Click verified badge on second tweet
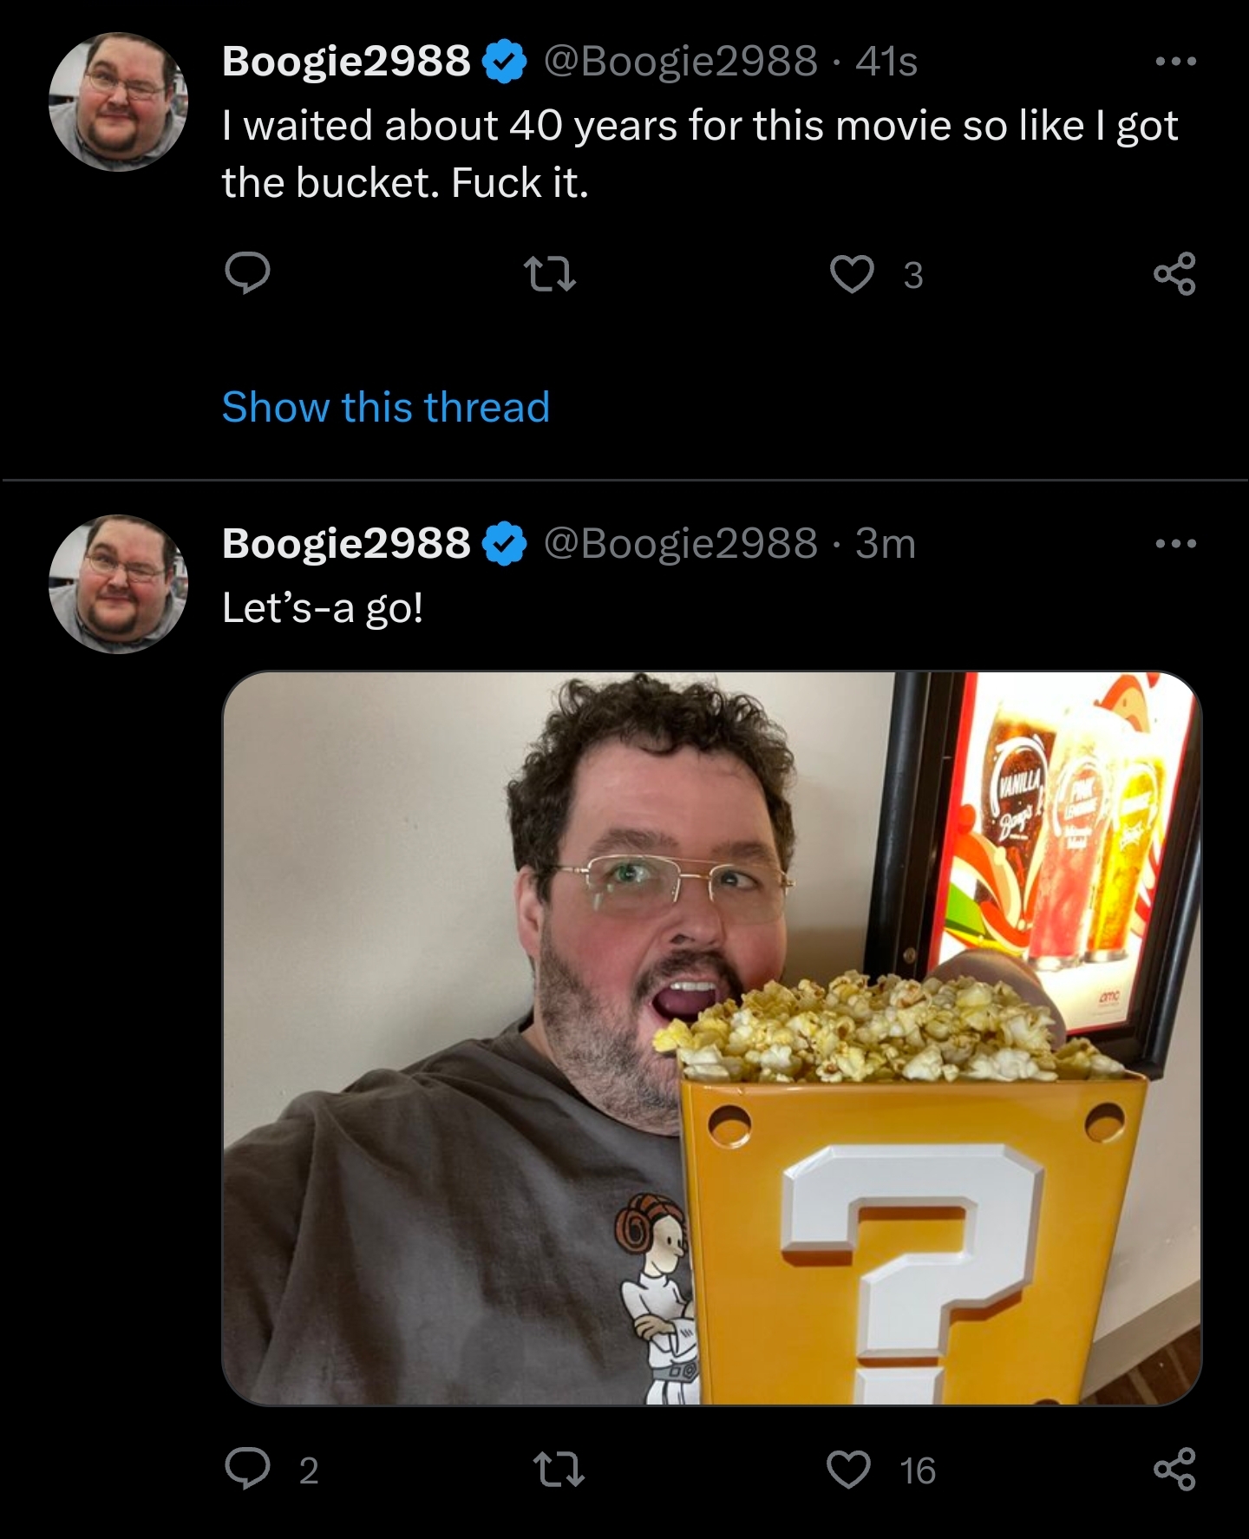The width and height of the screenshot is (1249, 1539). pyautogui.click(x=505, y=545)
